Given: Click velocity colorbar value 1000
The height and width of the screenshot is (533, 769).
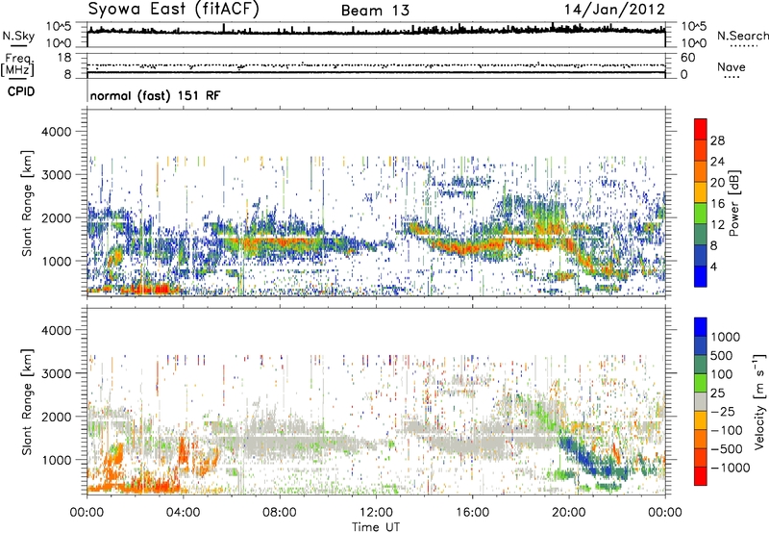Looking at the screenshot, I should coord(725,337).
